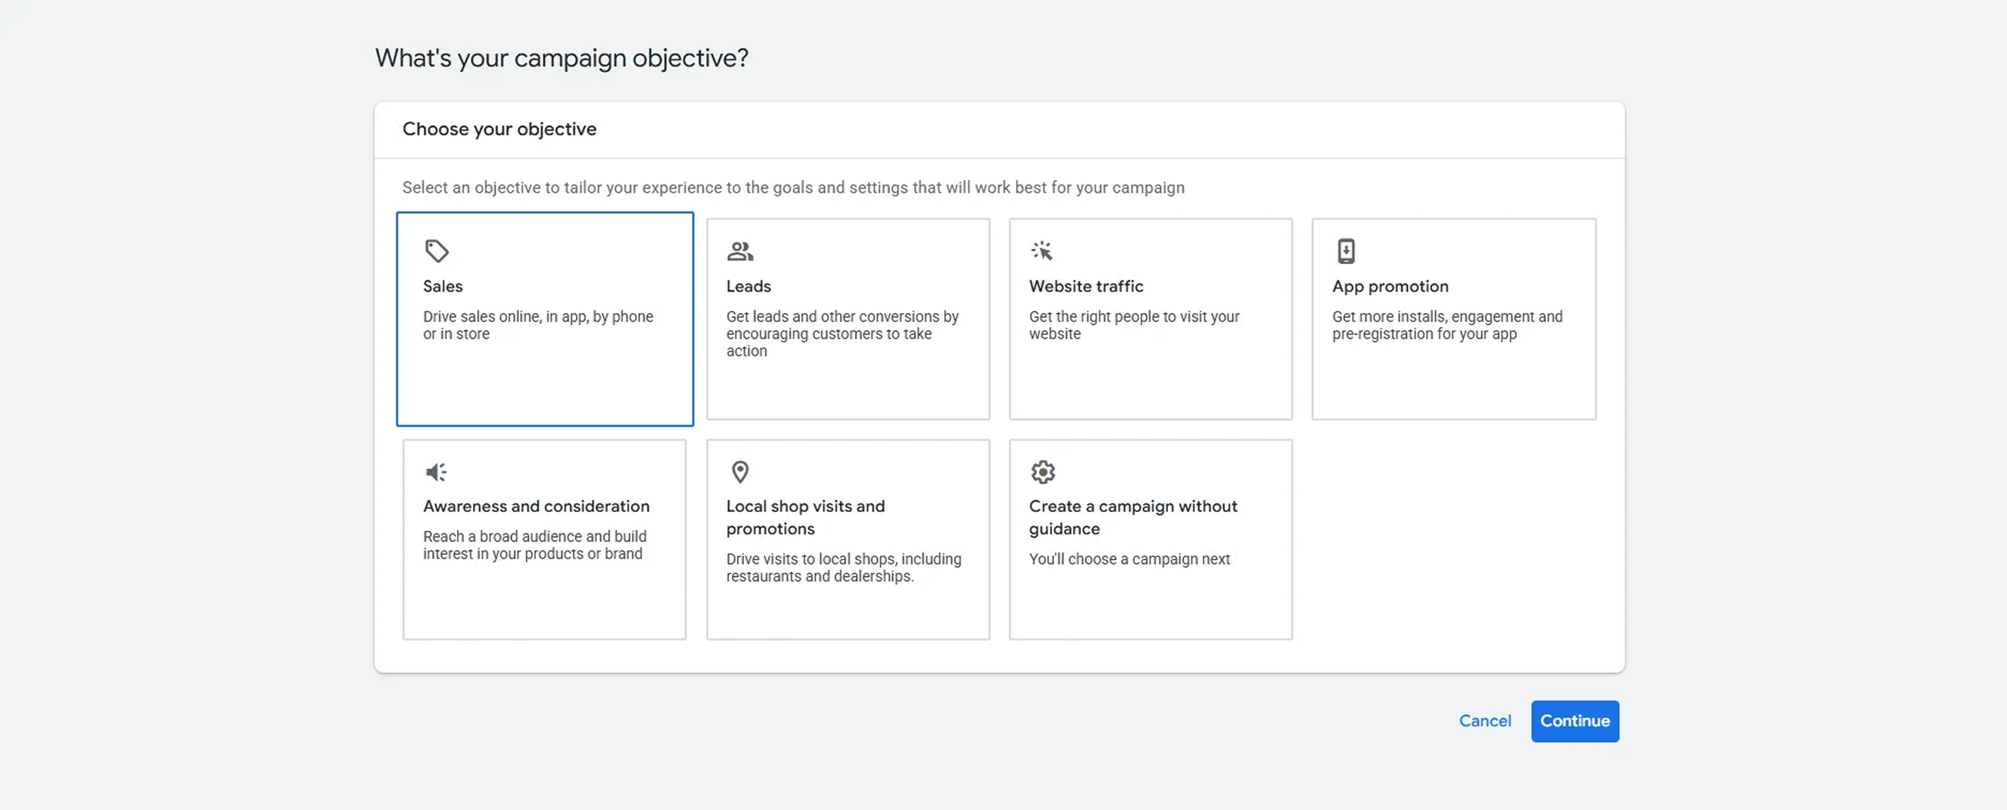Click the Local shop location pin icon
This screenshot has height=810, width=2007.
click(x=739, y=472)
